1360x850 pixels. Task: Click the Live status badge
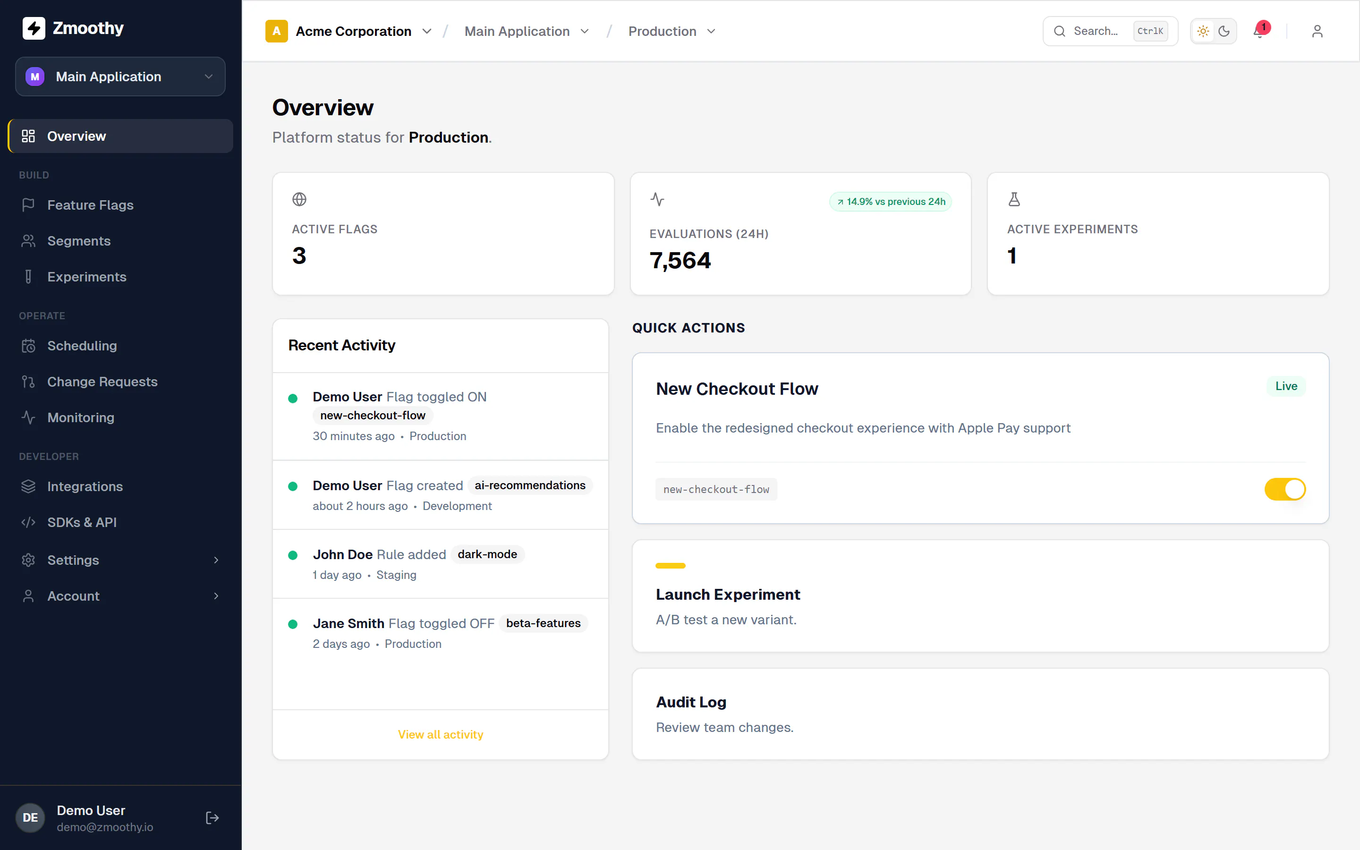coord(1286,386)
